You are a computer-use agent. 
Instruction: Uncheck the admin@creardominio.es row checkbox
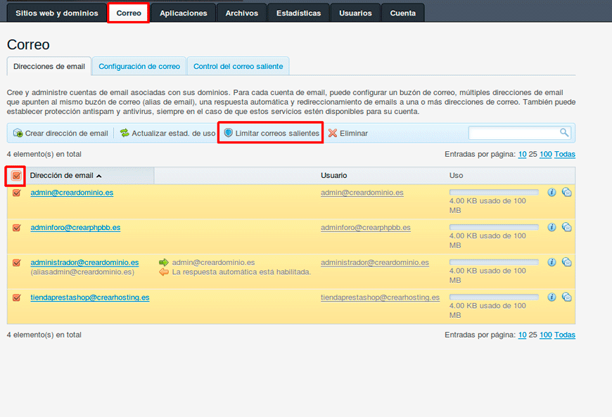[x=16, y=193]
